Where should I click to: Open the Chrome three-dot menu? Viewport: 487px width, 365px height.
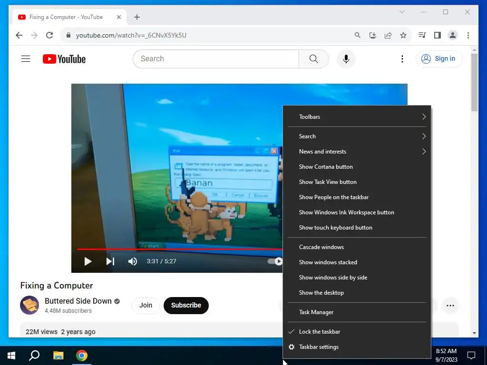(x=468, y=35)
